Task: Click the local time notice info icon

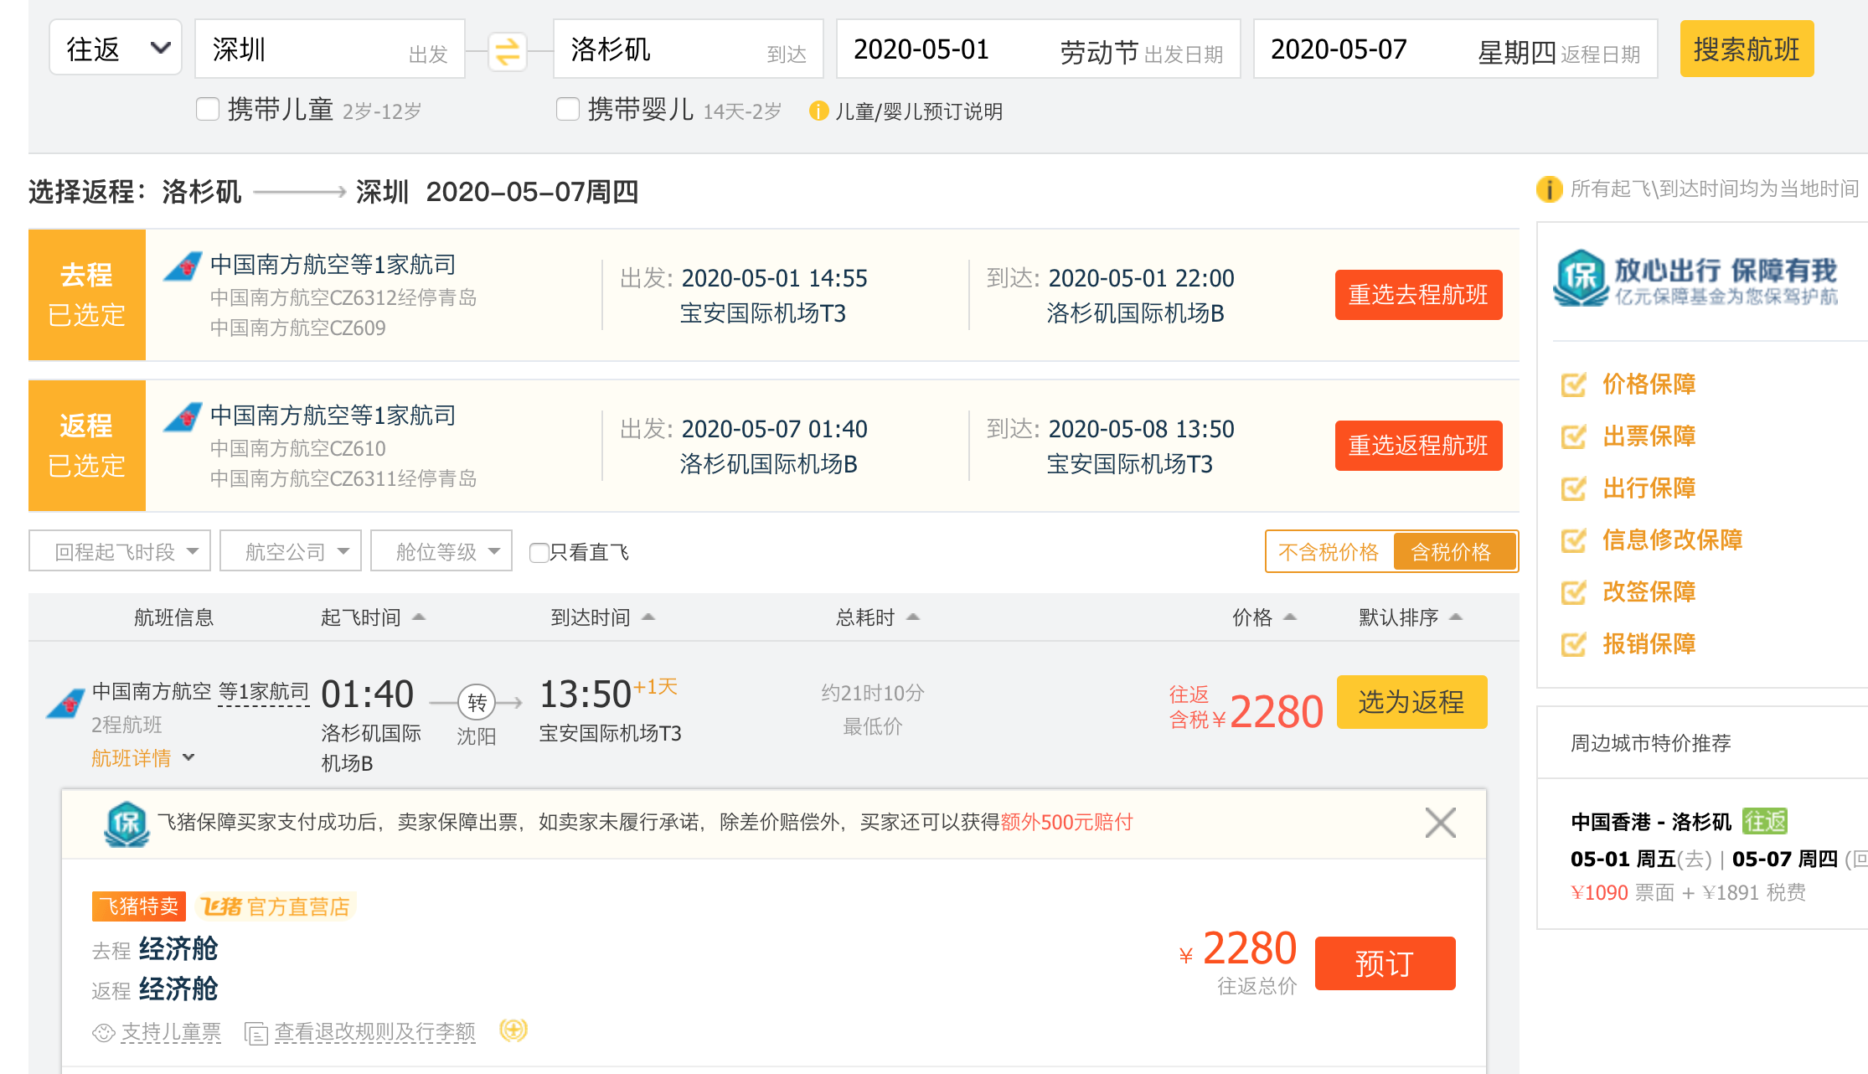Action: point(1549,189)
